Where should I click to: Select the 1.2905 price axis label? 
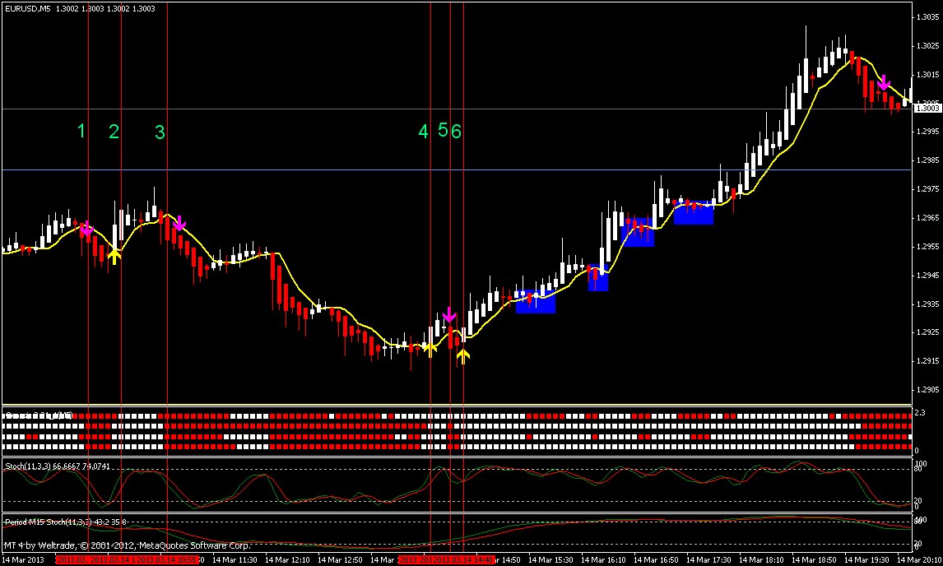pos(927,390)
